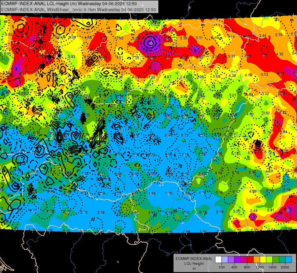Click the grid value 7.62

85,173
